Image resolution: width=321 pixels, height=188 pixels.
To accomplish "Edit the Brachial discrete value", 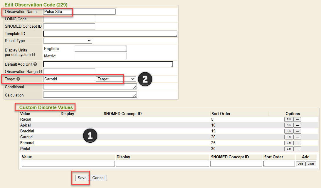I will 289,131.
